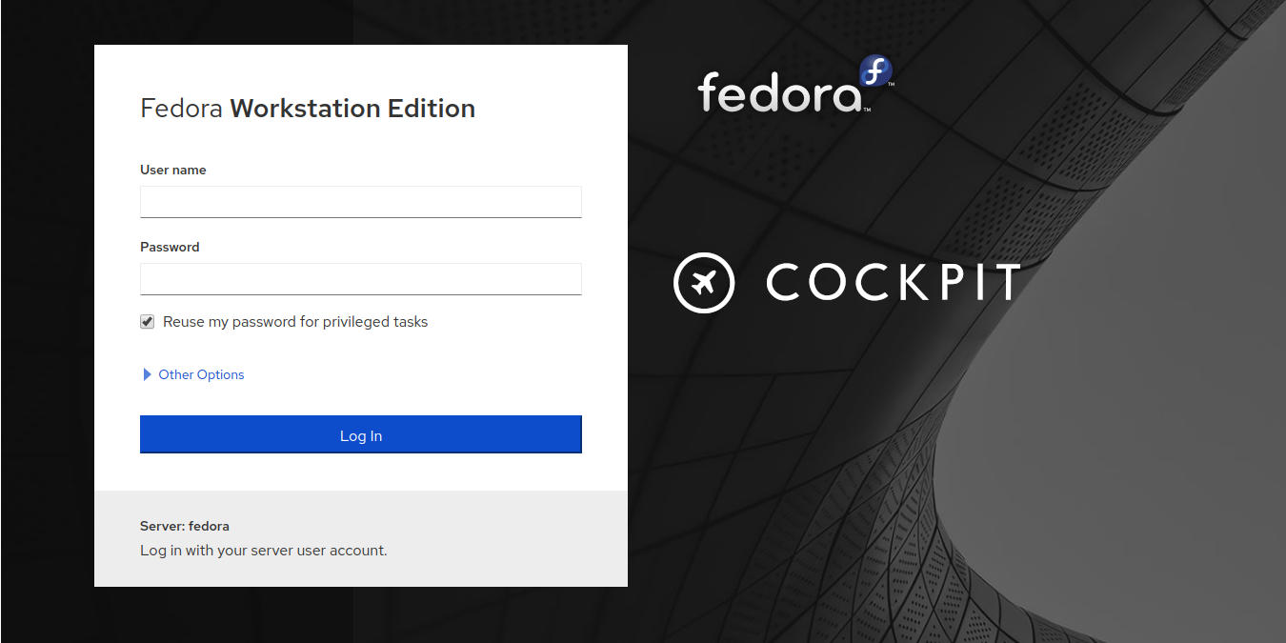Click the bold "Workstation Edition" heading text
The height and width of the screenshot is (643, 1286).
coord(352,109)
